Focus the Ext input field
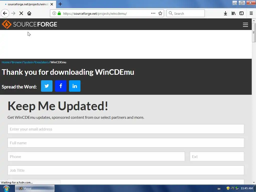The height and width of the screenshot is (192, 256). pyautogui.click(x=217, y=156)
